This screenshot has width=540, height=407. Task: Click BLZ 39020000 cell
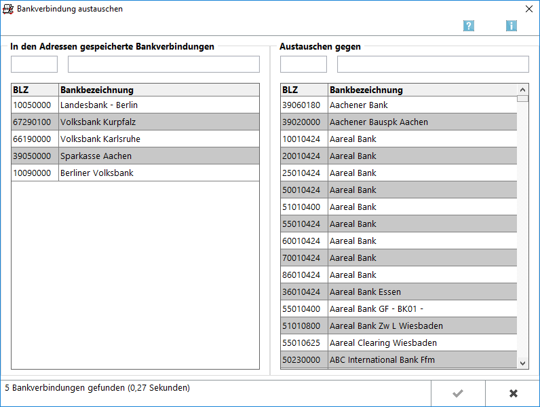[304, 122]
